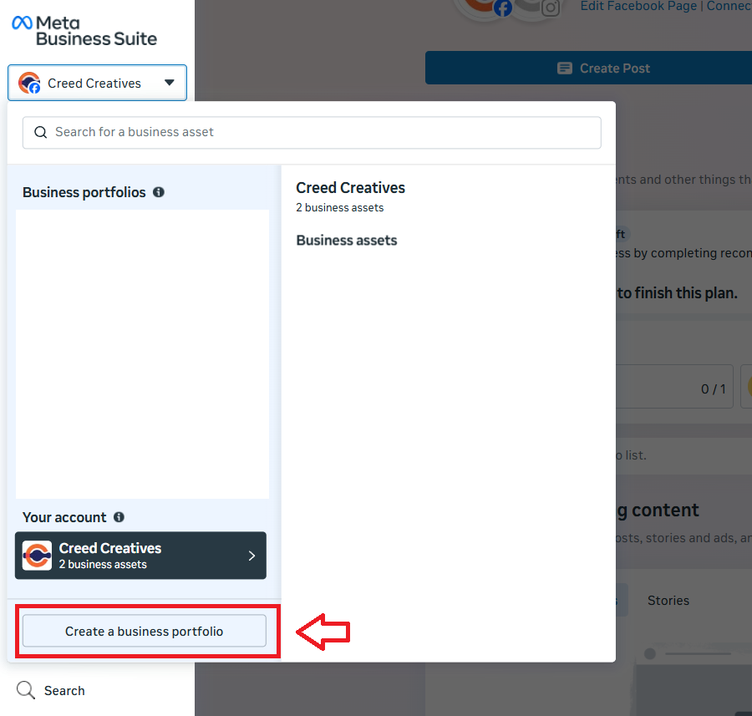Click the Creed Creatives avatar in the account selector
Image resolution: width=752 pixels, height=716 pixels.
[29, 83]
